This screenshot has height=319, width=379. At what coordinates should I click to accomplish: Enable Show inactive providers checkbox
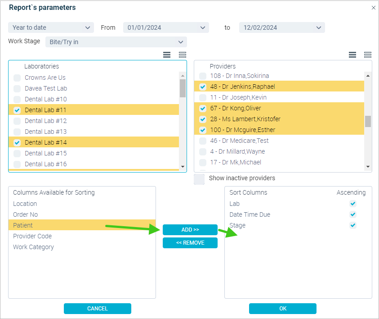click(x=199, y=179)
